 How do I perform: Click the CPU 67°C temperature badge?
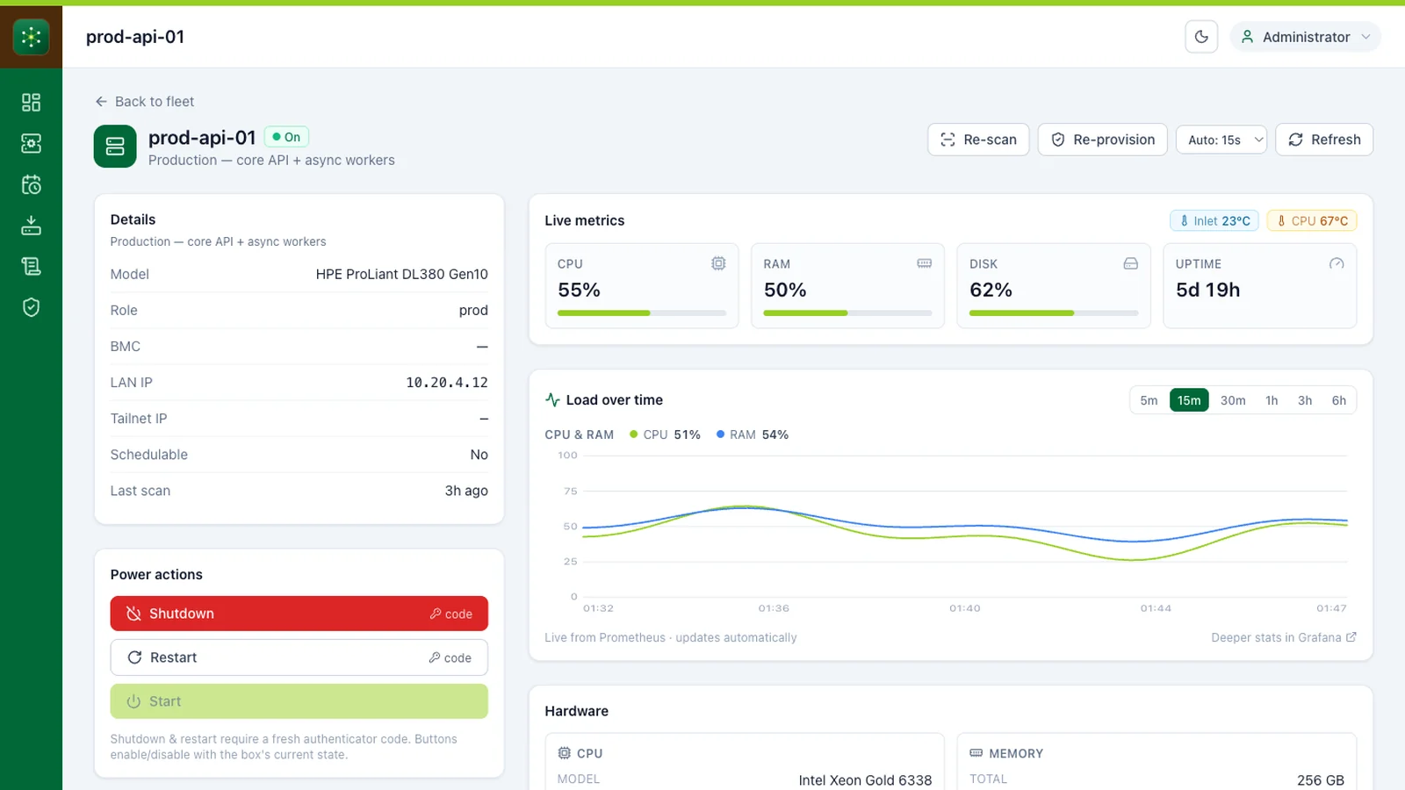pos(1312,221)
